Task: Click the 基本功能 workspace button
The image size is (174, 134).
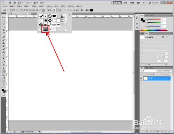Action: [117, 3]
